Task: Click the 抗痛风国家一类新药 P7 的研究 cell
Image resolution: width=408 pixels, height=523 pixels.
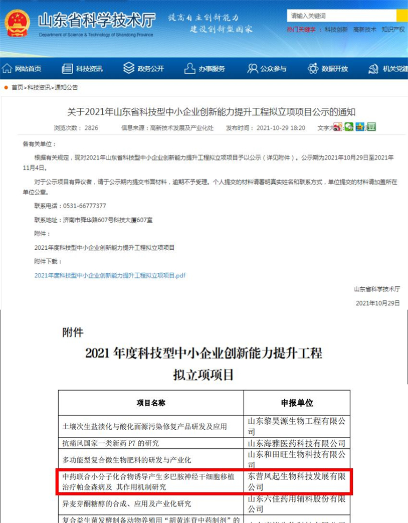Action: pos(151,443)
